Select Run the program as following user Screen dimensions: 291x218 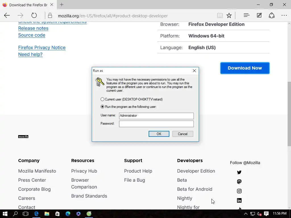(x=102, y=107)
